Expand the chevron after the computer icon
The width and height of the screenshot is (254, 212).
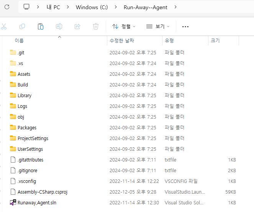(x=38, y=7)
